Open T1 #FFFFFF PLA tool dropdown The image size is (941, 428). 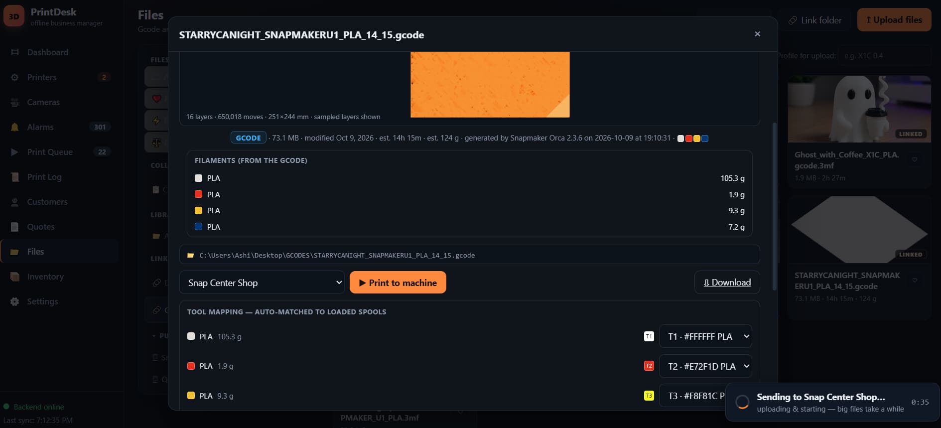(x=705, y=336)
